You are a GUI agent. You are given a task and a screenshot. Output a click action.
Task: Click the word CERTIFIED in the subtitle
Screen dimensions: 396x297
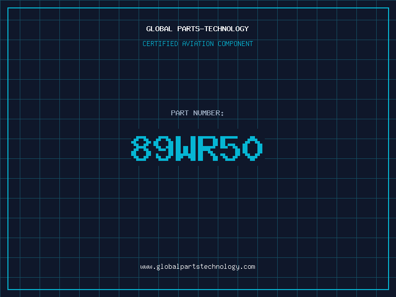(x=160, y=44)
